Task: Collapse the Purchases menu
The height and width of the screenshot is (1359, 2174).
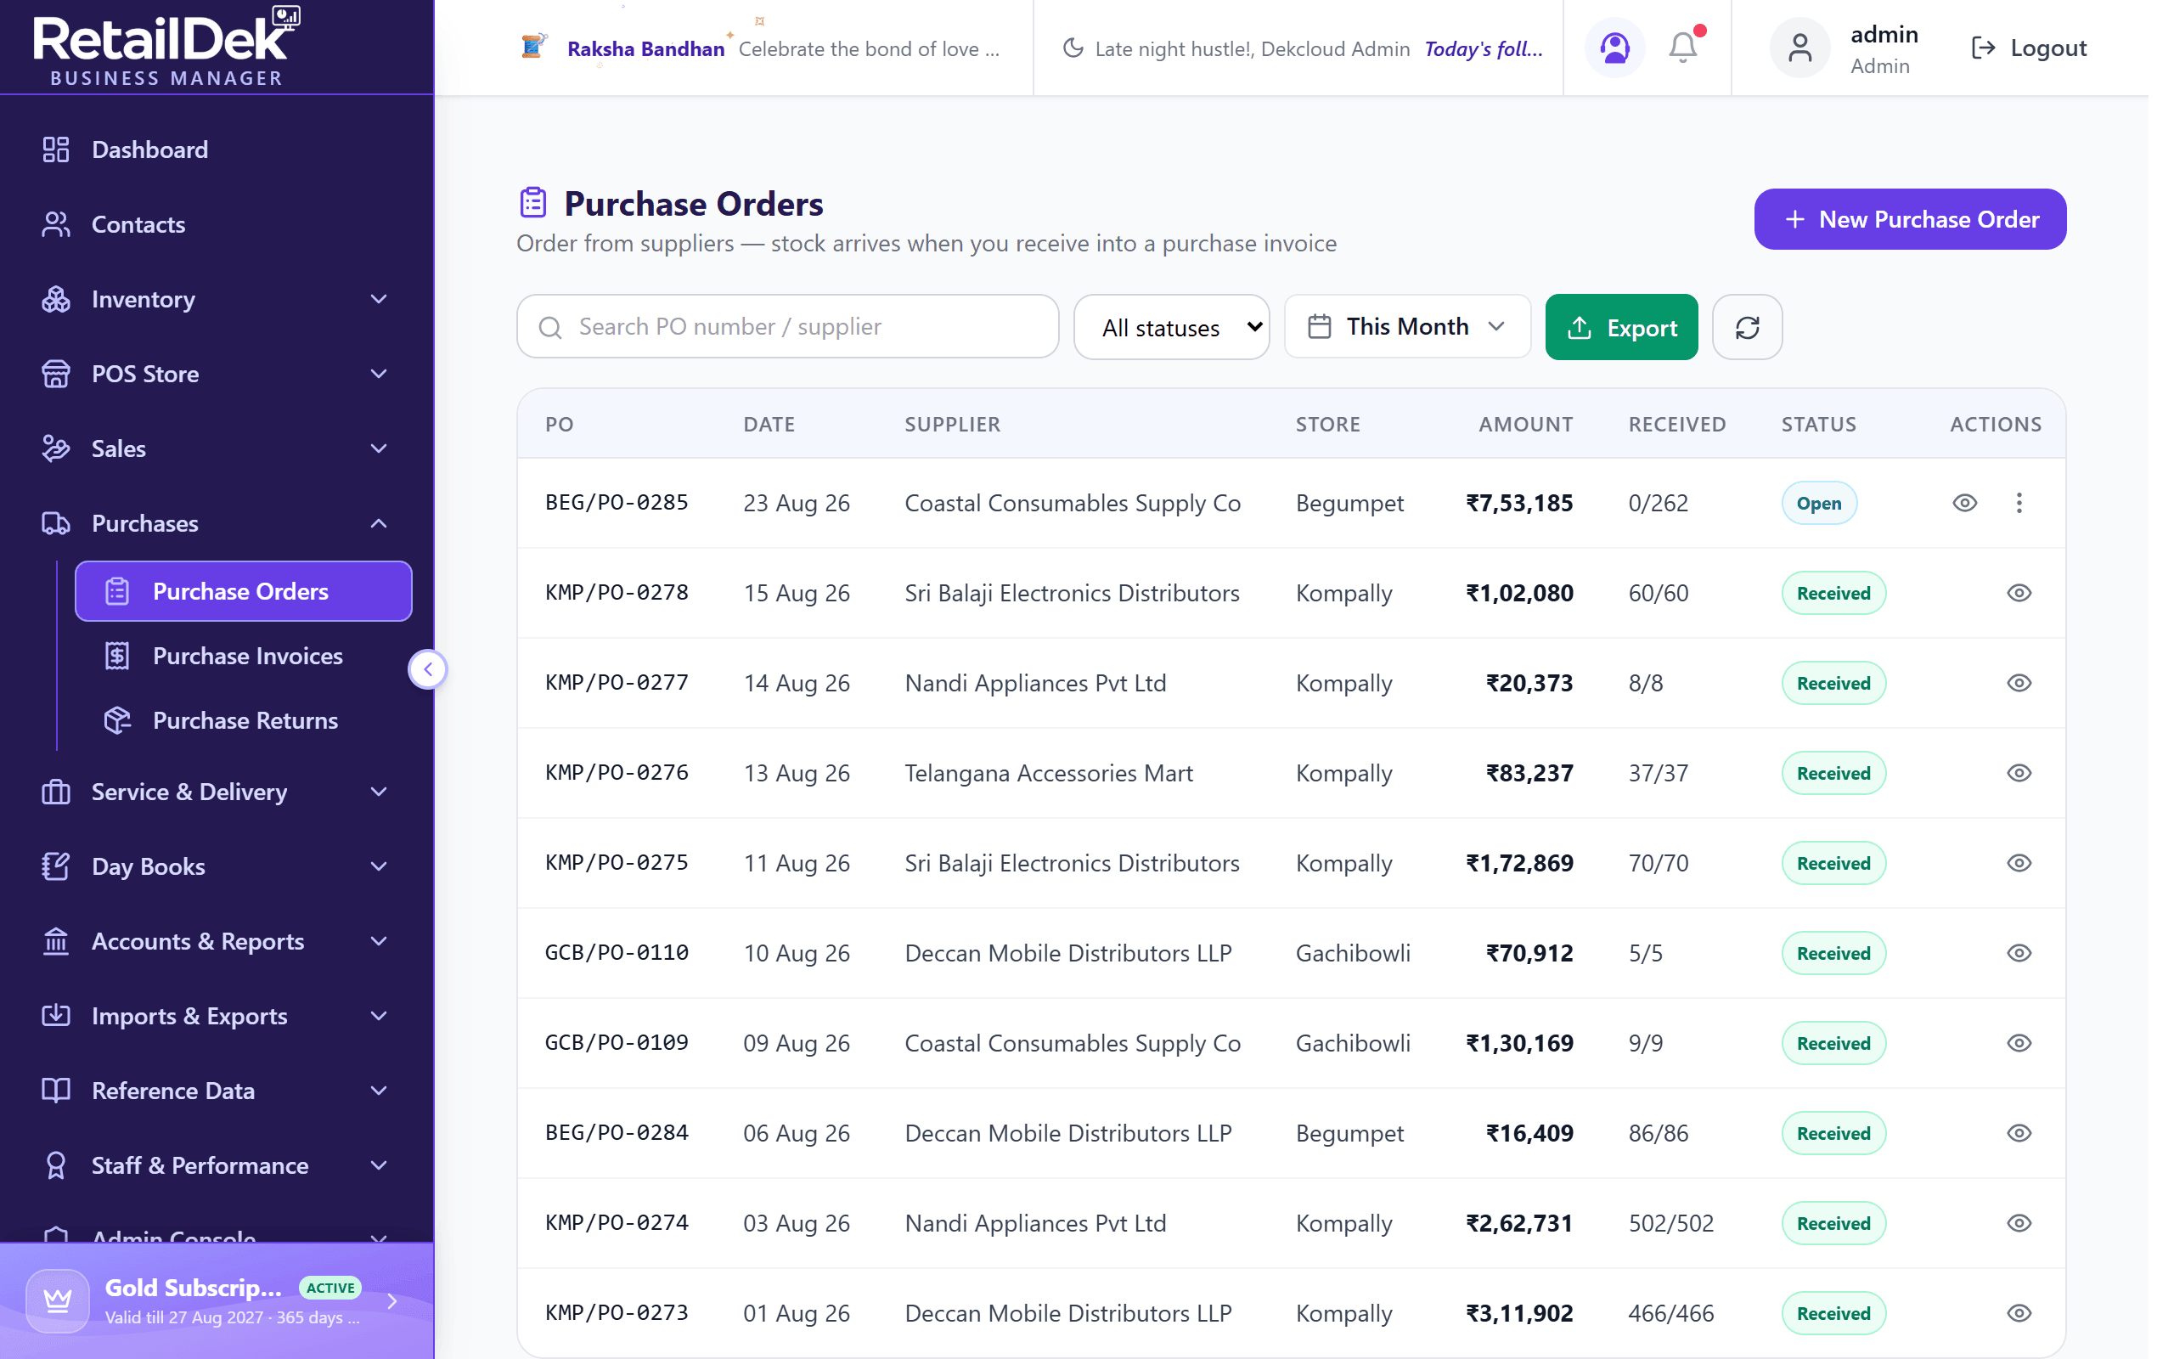Action: click(217, 523)
